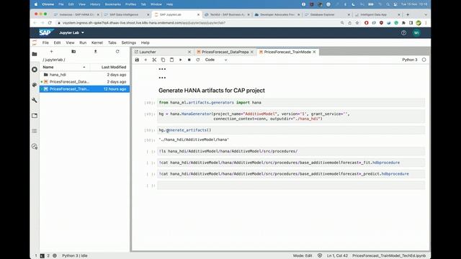This screenshot has height=259, width=461.
Task: Close the PricesForecast_TrainMode tab
Action: pyautogui.click(x=314, y=52)
